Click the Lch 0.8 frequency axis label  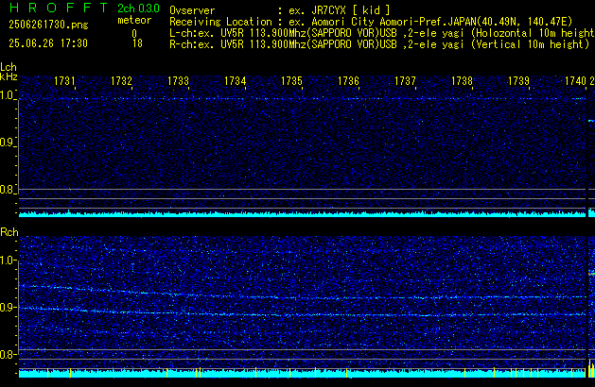[x=7, y=190]
